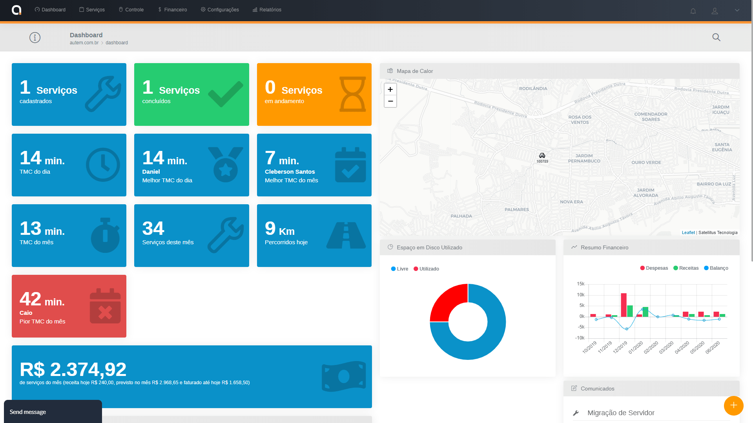Expand the top-right chevron dropdown
This screenshot has height=423, width=753.
click(737, 11)
